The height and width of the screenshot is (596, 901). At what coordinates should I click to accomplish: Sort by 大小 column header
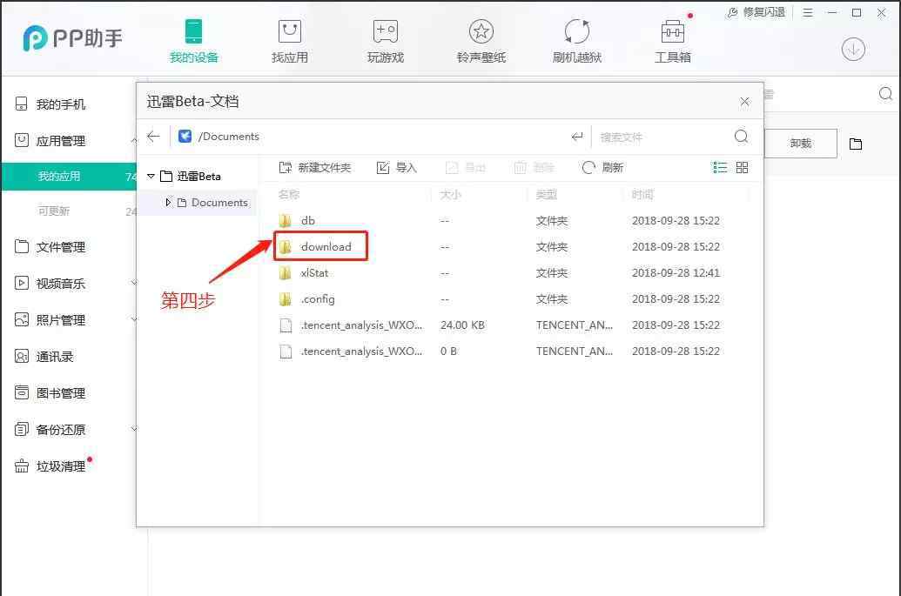451,195
